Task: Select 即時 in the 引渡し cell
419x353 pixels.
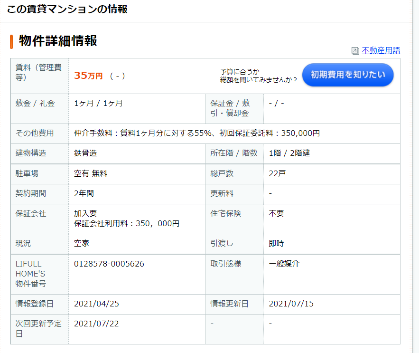Action: coord(275,243)
